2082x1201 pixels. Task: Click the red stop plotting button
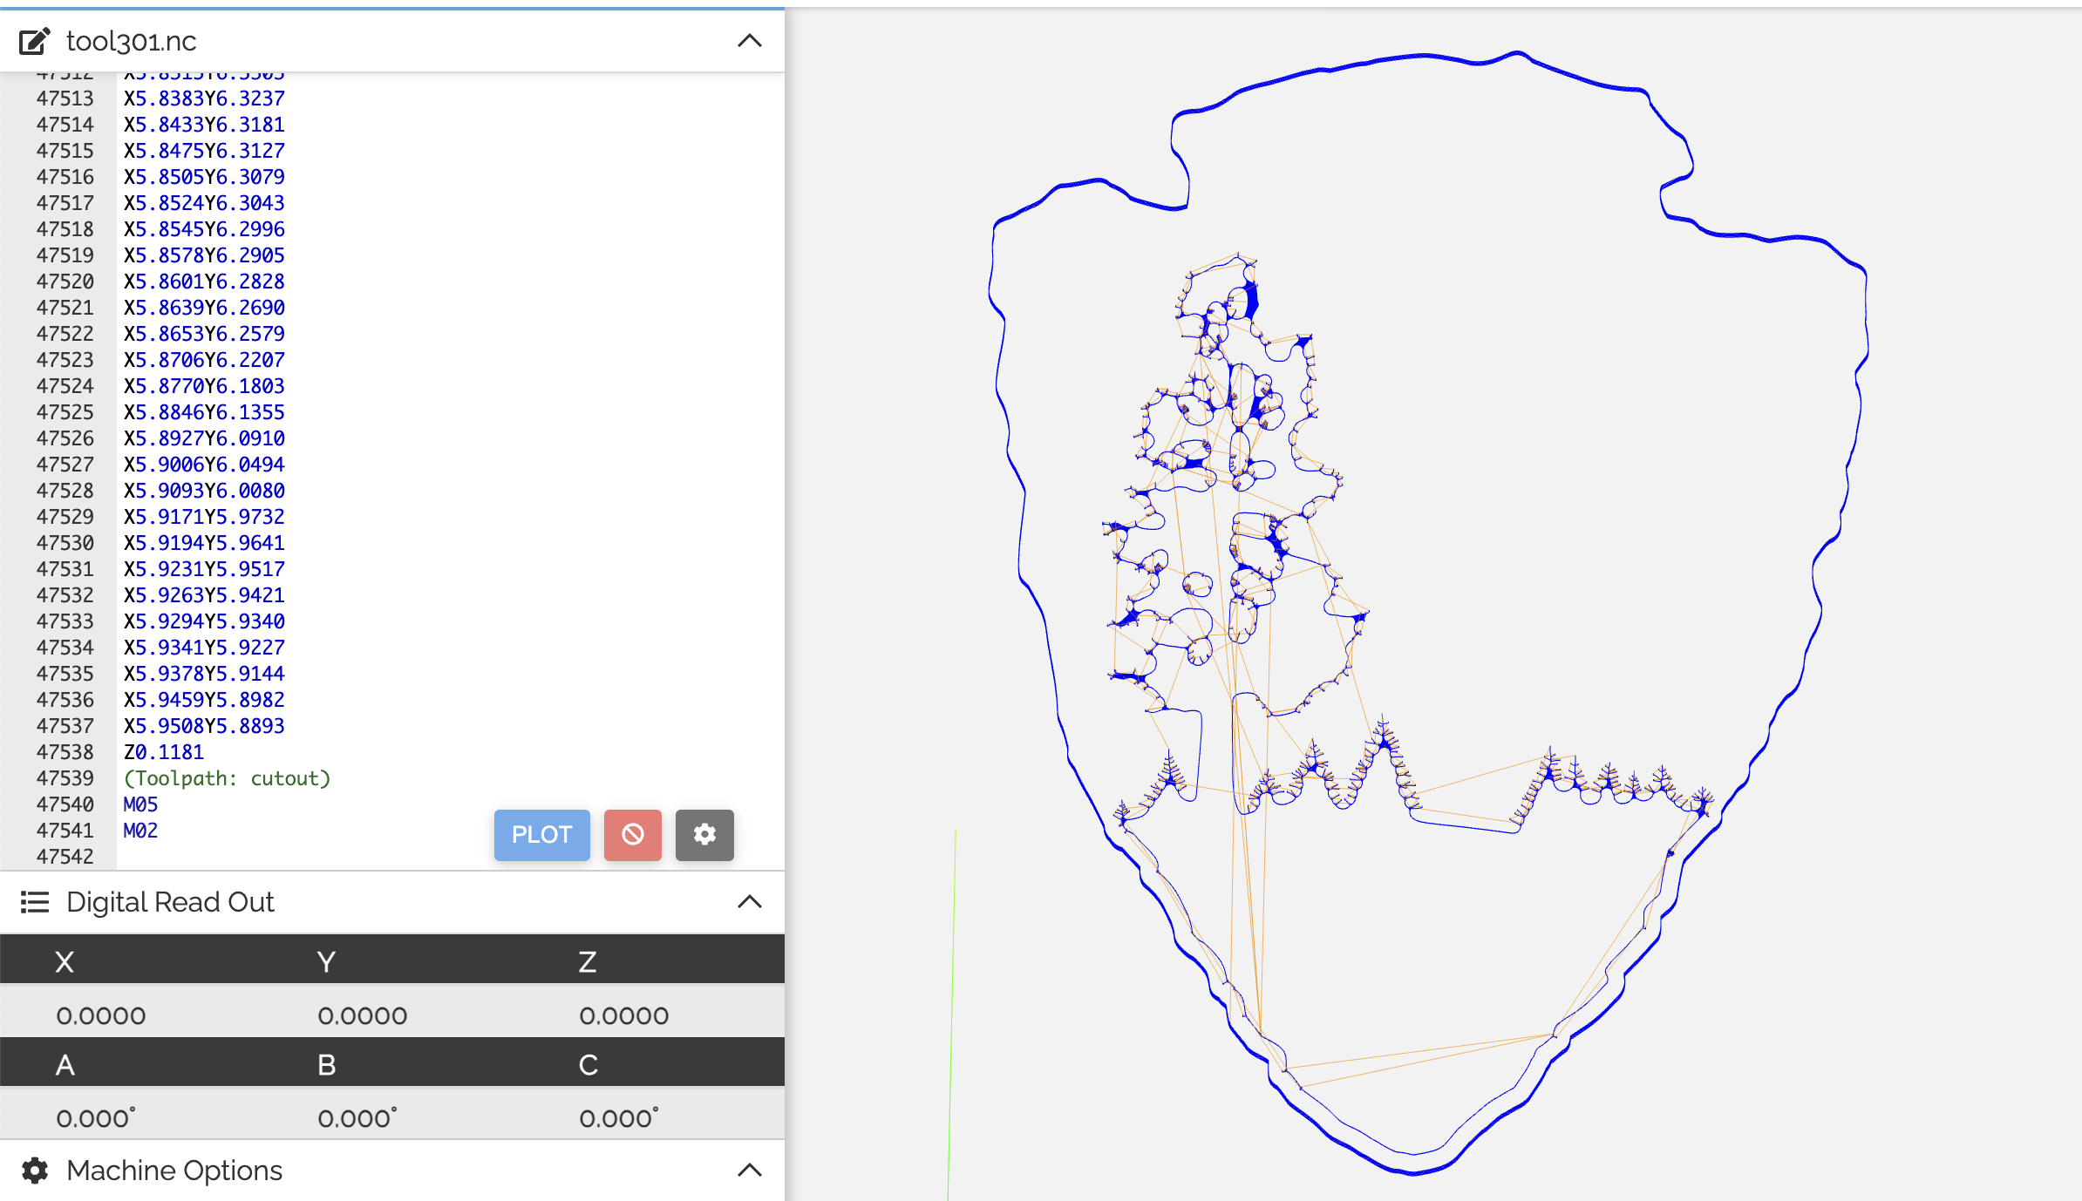tap(633, 835)
